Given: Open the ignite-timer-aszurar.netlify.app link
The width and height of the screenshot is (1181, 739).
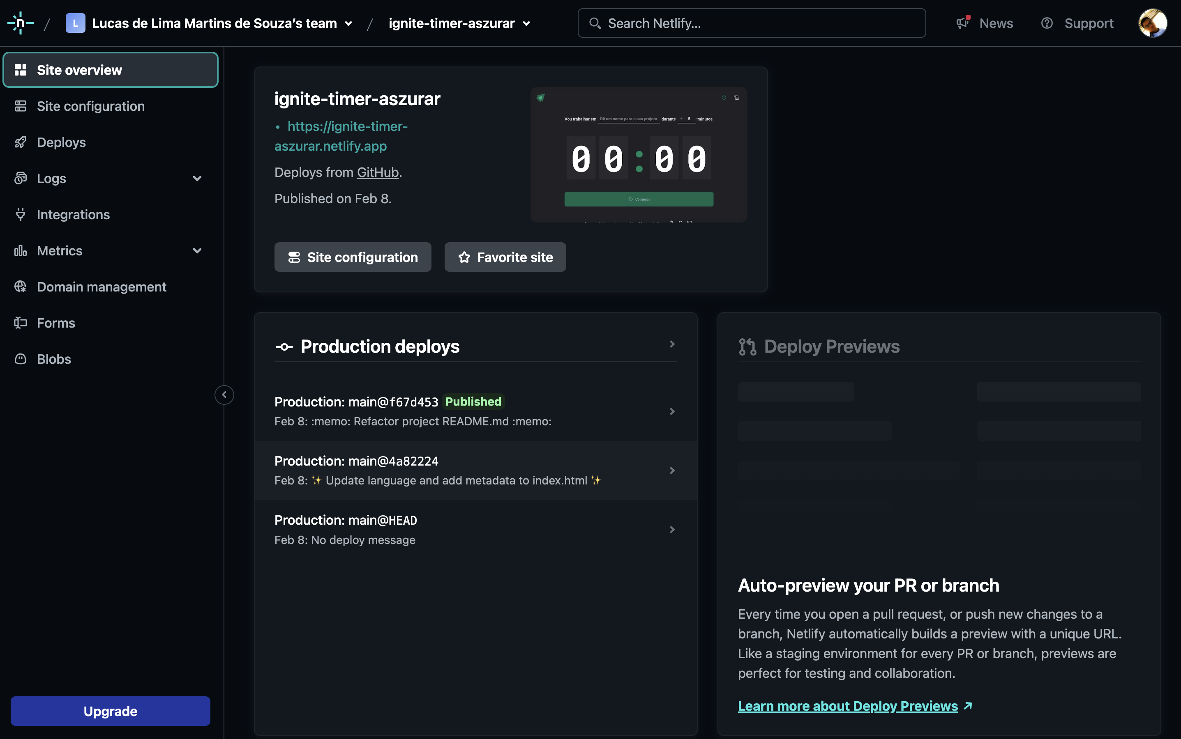Looking at the screenshot, I should click(341, 136).
